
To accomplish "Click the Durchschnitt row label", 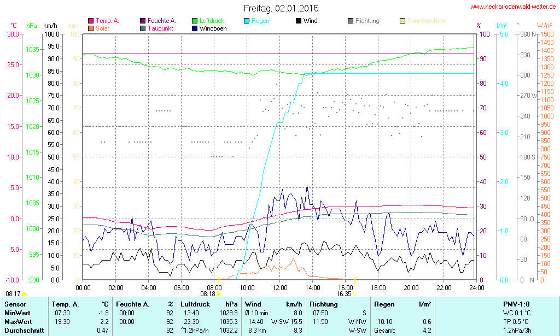I will 23,331.
